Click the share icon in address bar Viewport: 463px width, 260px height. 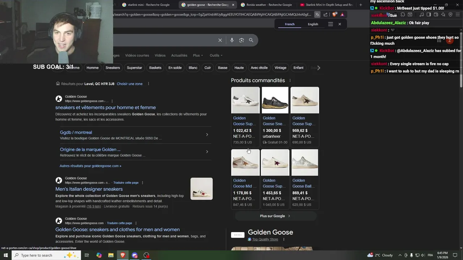[x=326, y=14]
